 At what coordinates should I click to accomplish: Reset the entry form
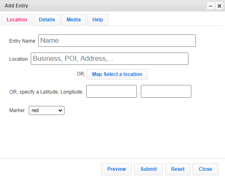178,169
